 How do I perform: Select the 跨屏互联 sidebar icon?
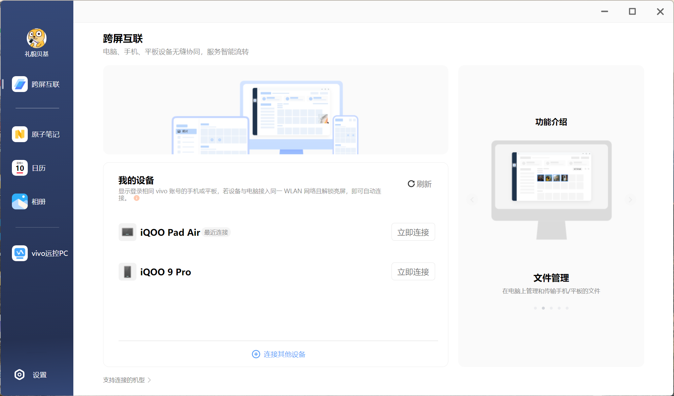pyautogui.click(x=20, y=84)
